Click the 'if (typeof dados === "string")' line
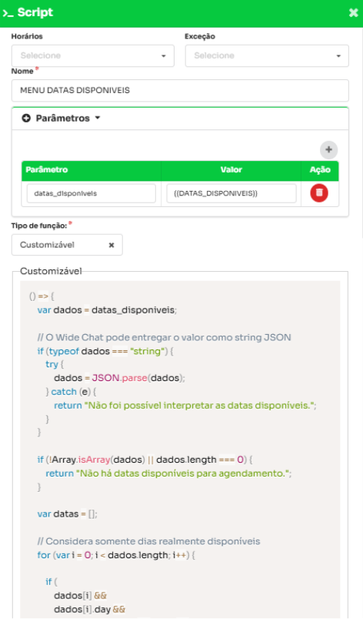Image resolution: width=363 pixels, height=619 pixels. pyautogui.click(x=105, y=351)
